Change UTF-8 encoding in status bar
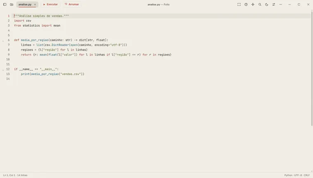 [298, 175]
